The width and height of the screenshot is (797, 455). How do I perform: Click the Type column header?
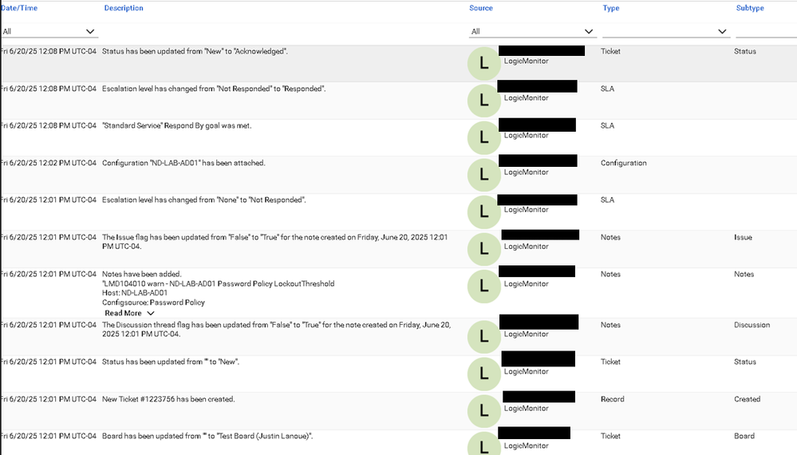point(610,8)
